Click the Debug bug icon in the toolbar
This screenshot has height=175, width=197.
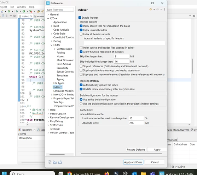pyautogui.click(x=17, y=11)
